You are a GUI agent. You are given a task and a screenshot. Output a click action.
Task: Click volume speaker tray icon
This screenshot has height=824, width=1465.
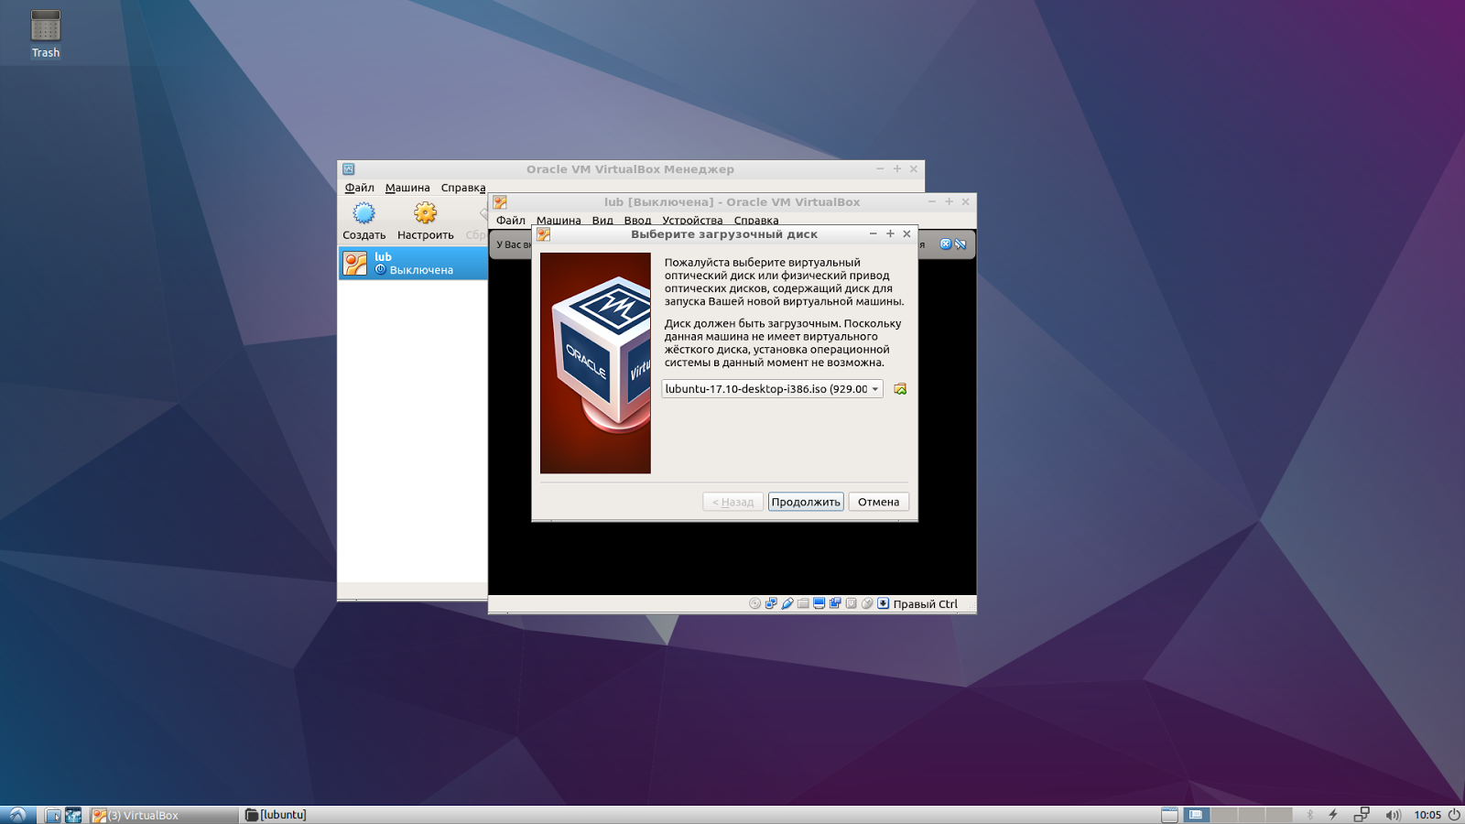1393,815
